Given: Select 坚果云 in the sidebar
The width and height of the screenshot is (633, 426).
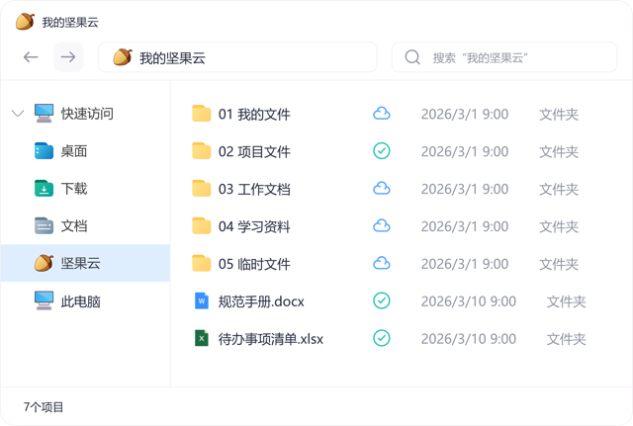Looking at the screenshot, I should coord(85,263).
